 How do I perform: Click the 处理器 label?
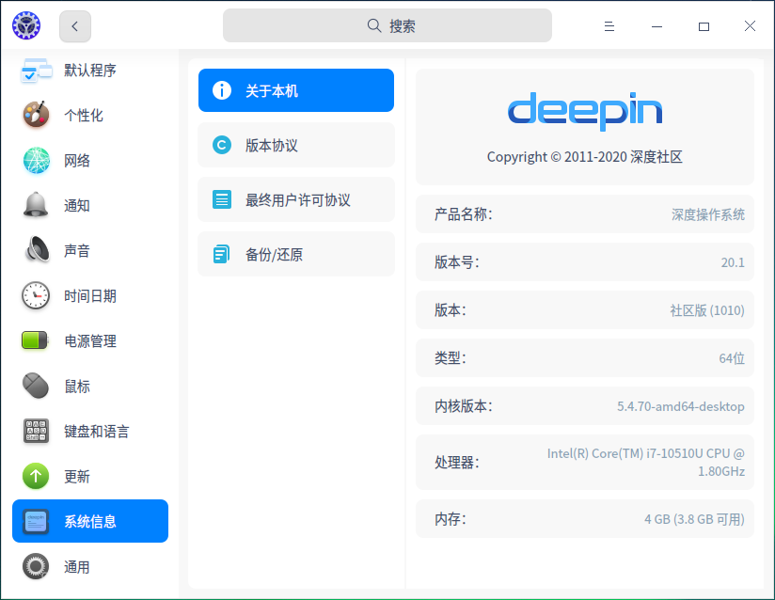[x=457, y=463]
